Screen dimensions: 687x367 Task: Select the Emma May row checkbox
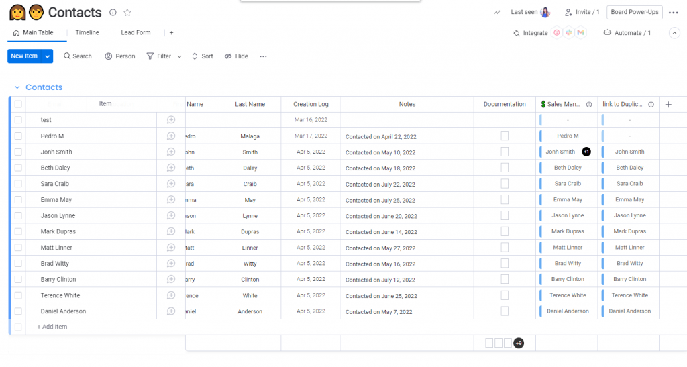coord(18,200)
